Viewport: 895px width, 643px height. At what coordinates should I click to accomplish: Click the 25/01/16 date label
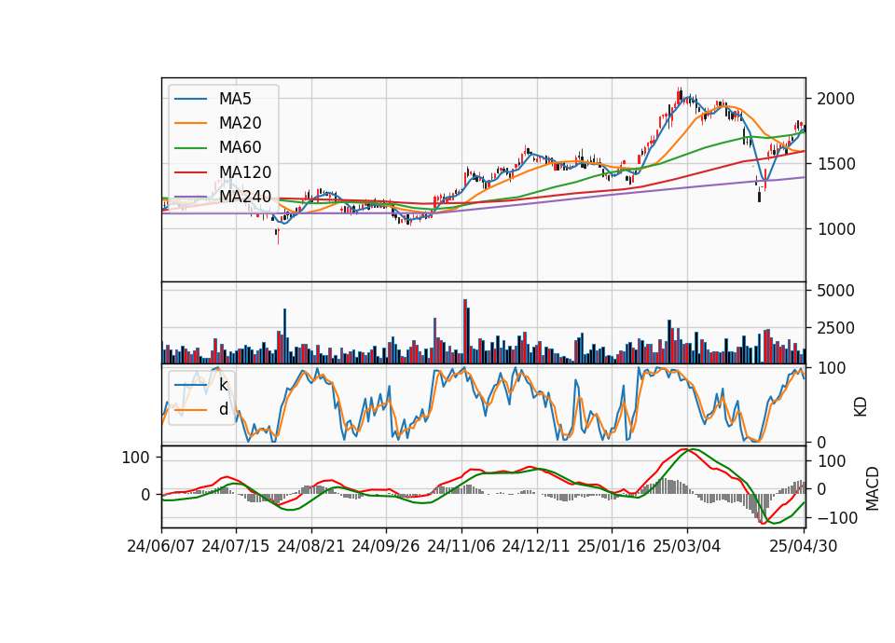(612, 547)
